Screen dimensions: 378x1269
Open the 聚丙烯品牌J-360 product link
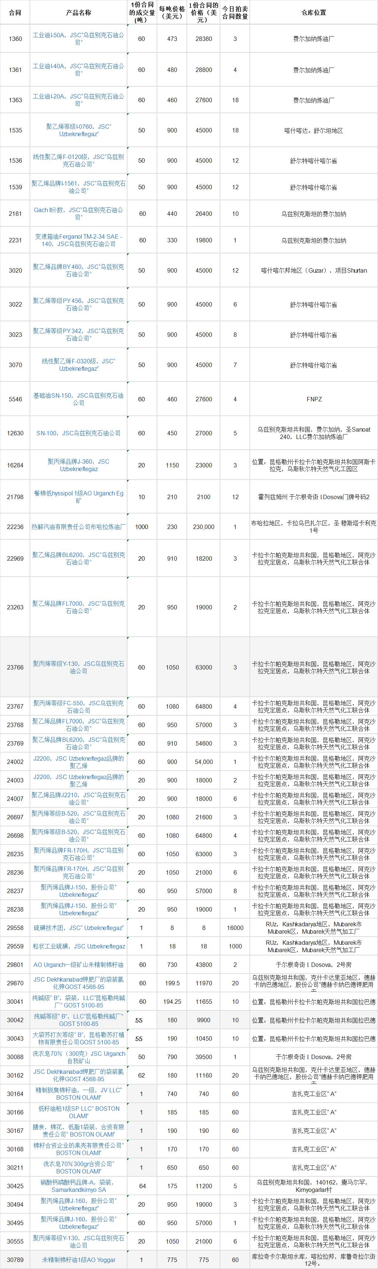[78, 465]
